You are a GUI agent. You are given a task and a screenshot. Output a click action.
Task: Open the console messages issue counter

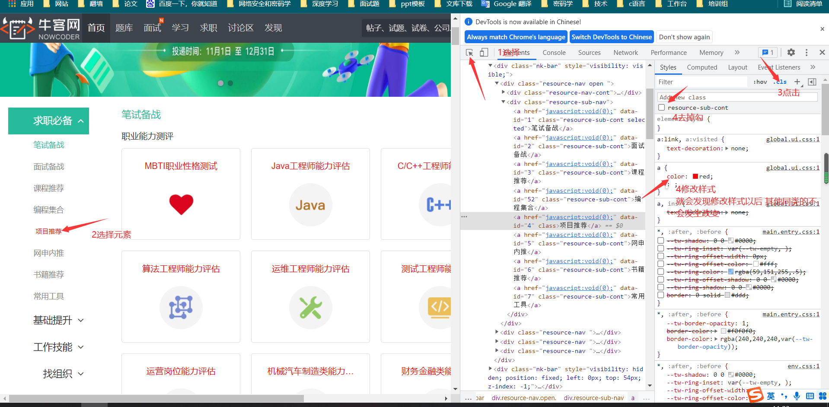click(x=768, y=52)
